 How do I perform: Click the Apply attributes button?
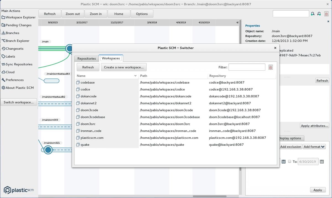click(x=314, y=125)
